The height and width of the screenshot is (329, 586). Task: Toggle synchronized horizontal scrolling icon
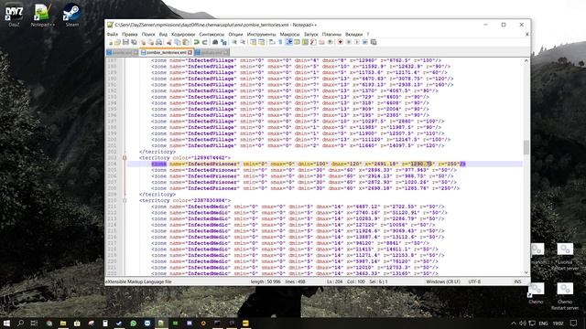point(262,42)
